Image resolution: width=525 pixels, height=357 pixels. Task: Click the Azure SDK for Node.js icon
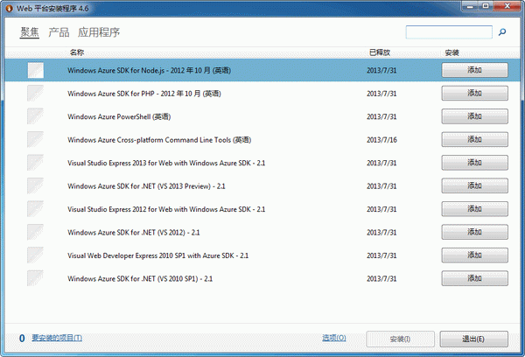click(x=35, y=70)
